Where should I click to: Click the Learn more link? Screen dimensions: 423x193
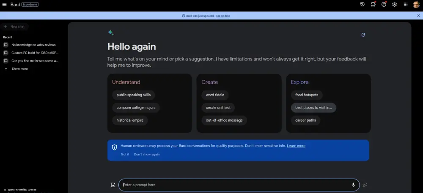pos(296,146)
